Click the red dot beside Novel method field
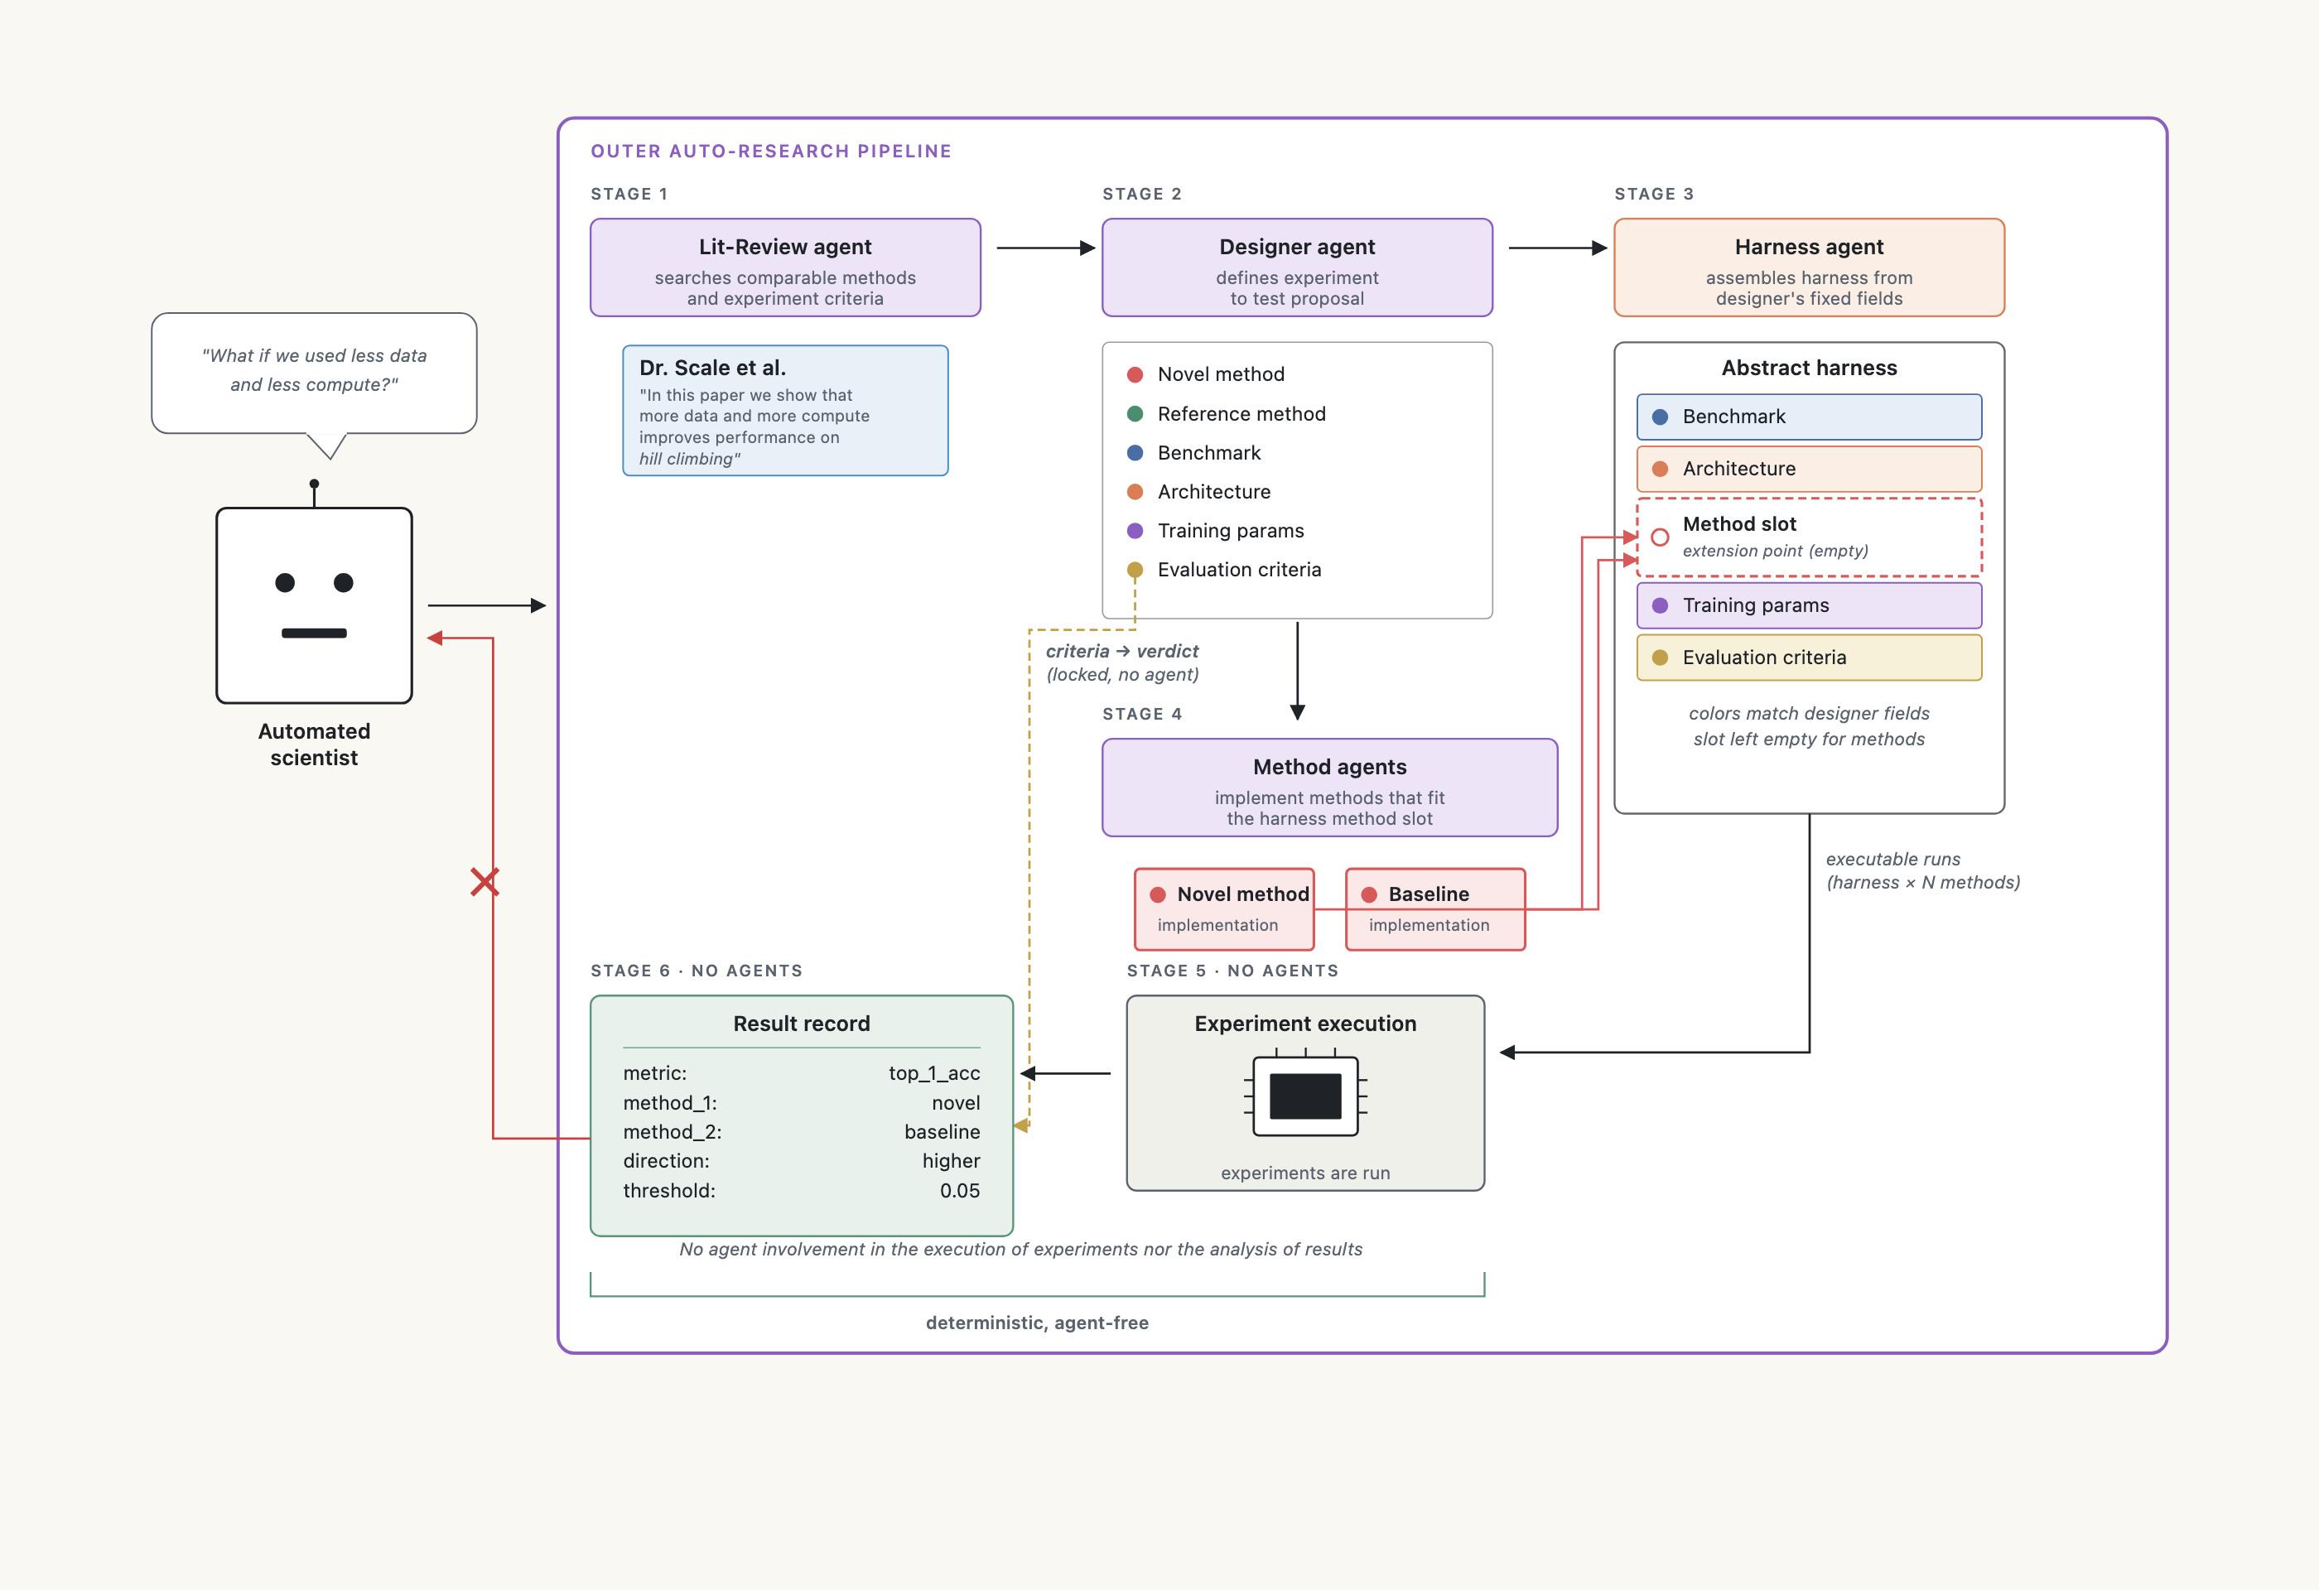 pyautogui.click(x=1135, y=375)
